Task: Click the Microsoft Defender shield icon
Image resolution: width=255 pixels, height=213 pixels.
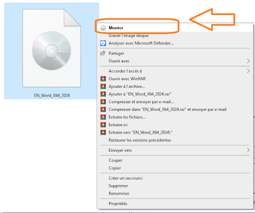Action: pyautogui.click(x=103, y=43)
